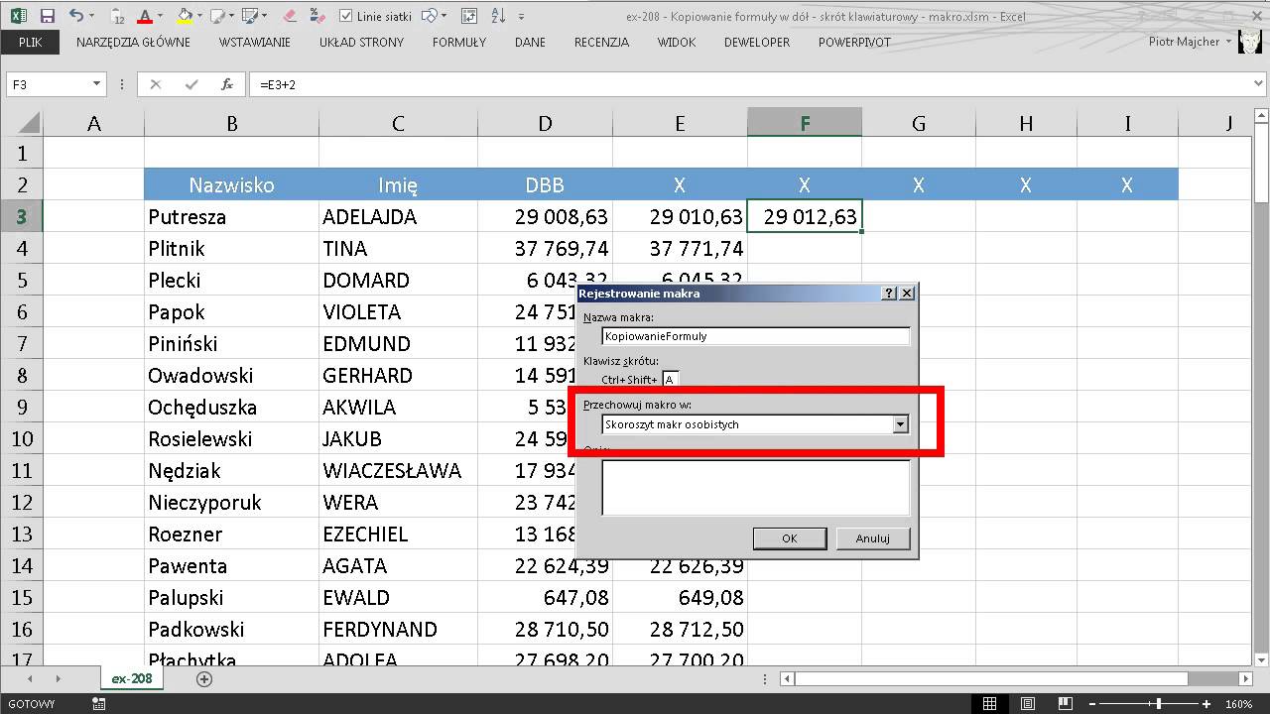Screen dimensions: 1270x714
Task: Open the cell borders dropdown arrow
Action: point(264,16)
